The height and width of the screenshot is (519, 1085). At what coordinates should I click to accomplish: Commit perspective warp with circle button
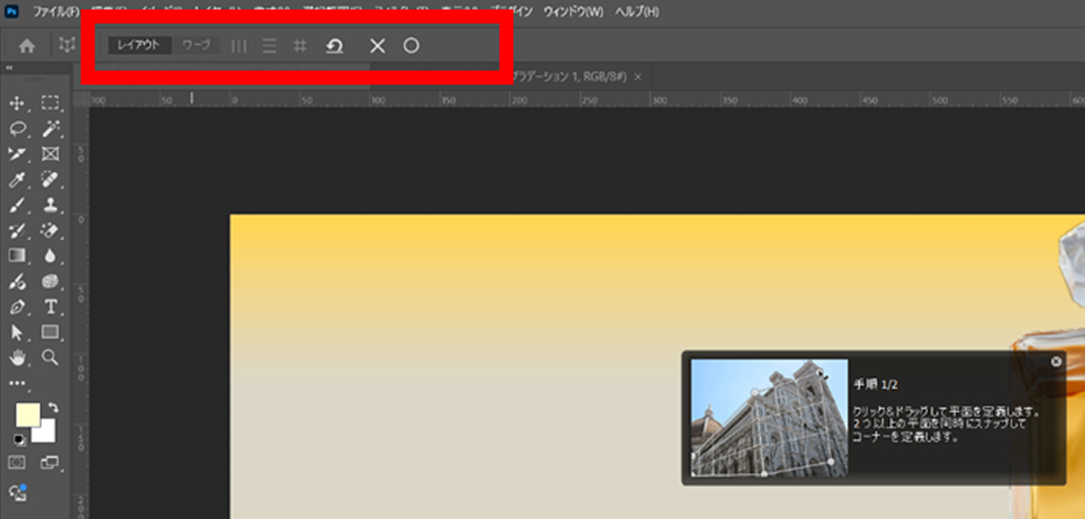coord(411,45)
